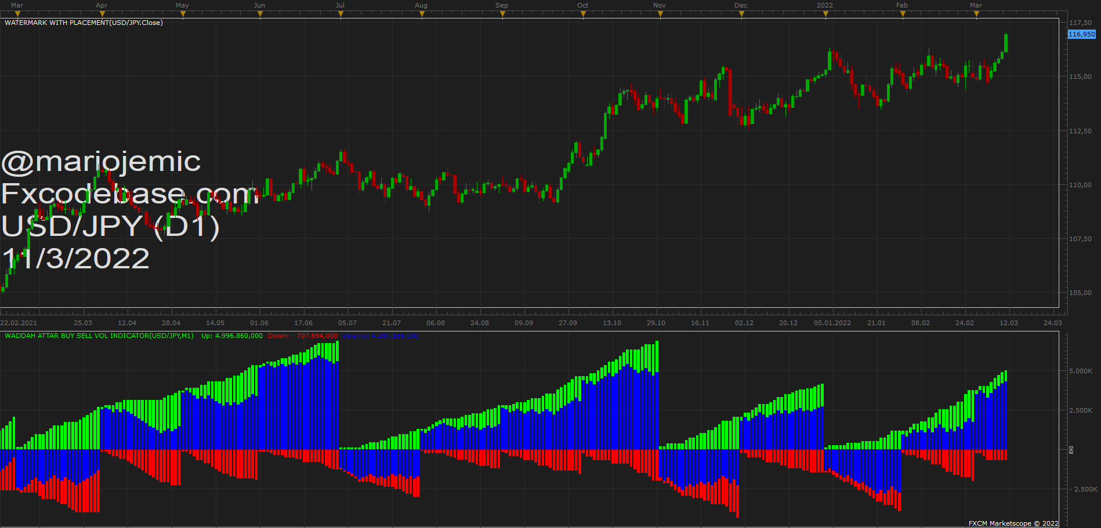The width and height of the screenshot is (1101, 528).
Task: Select the Nov month marker
Action: click(x=660, y=14)
